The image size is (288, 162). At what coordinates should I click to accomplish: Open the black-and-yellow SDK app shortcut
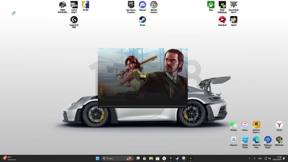pyautogui.click(x=234, y=21)
